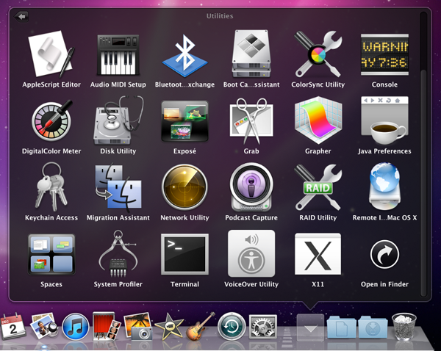Launch iPhoto from the Dock
Image resolution: width=441 pixels, height=351 pixels.
pos(138,326)
